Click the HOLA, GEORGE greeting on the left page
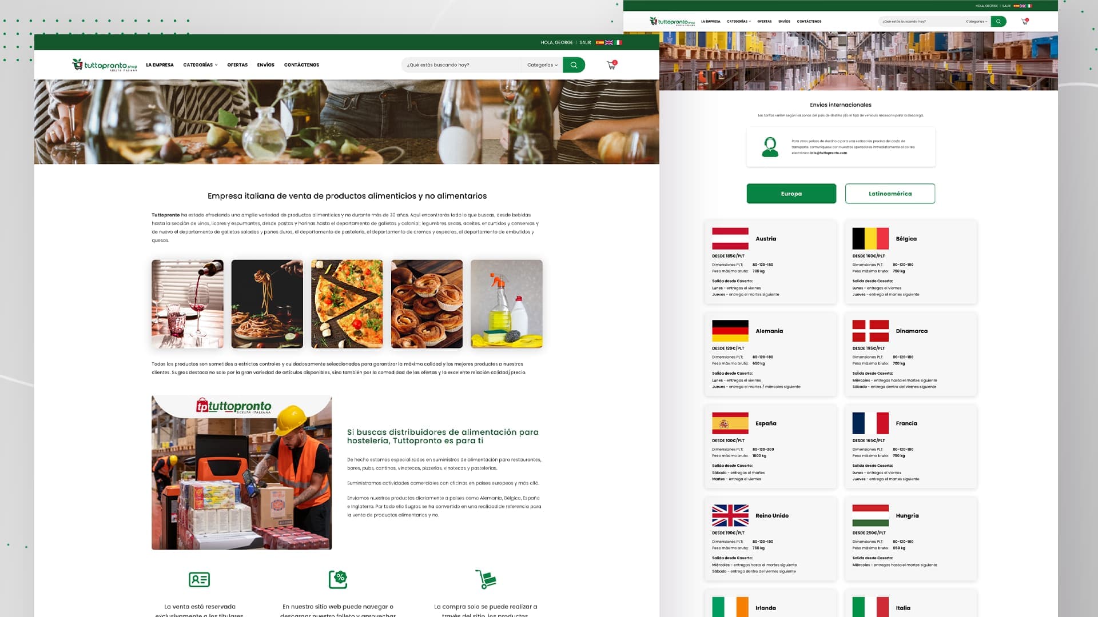Image resolution: width=1098 pixels, height=617 pixels. 557,42
